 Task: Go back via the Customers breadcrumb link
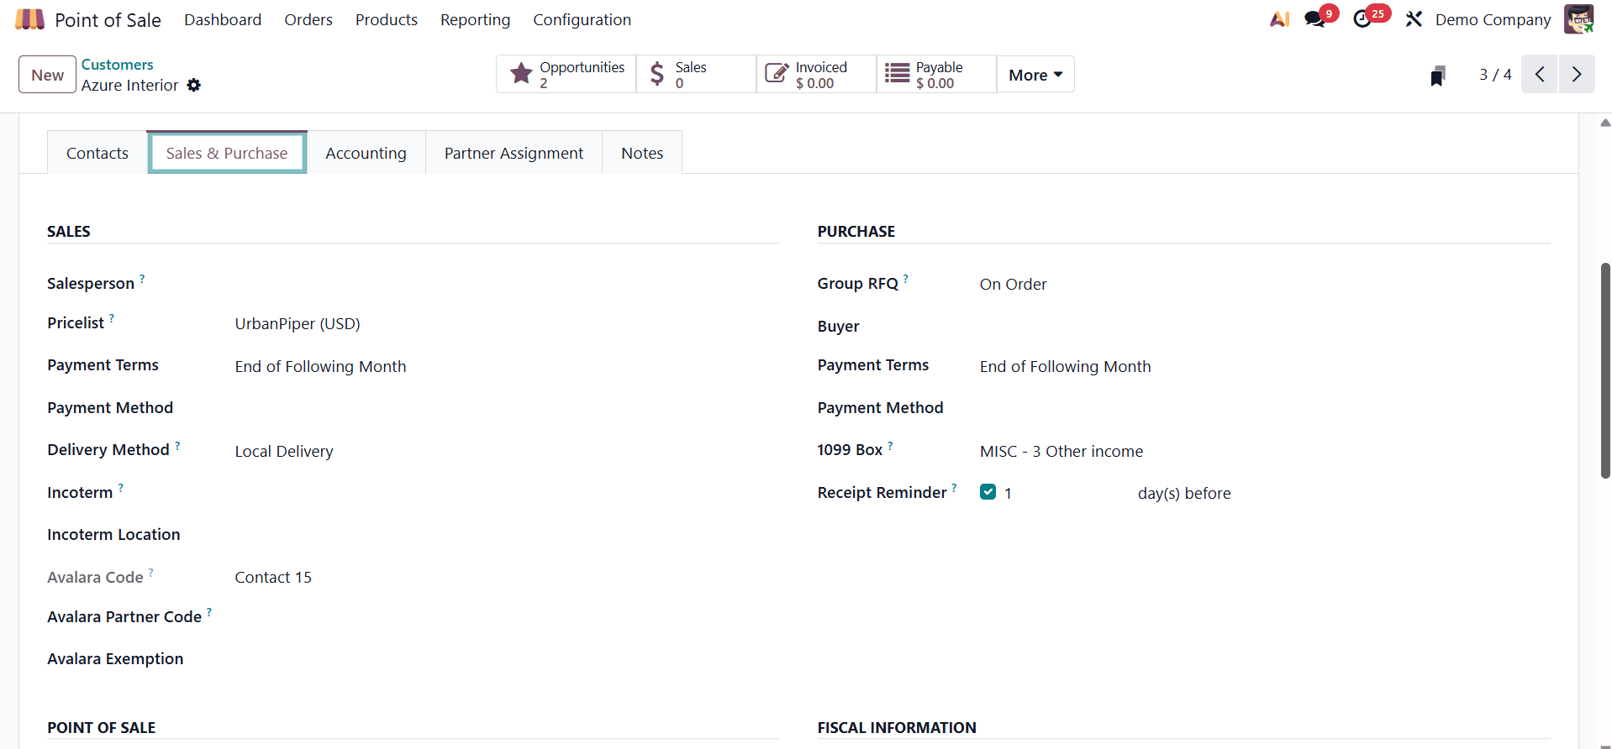(x=117, y=64)
